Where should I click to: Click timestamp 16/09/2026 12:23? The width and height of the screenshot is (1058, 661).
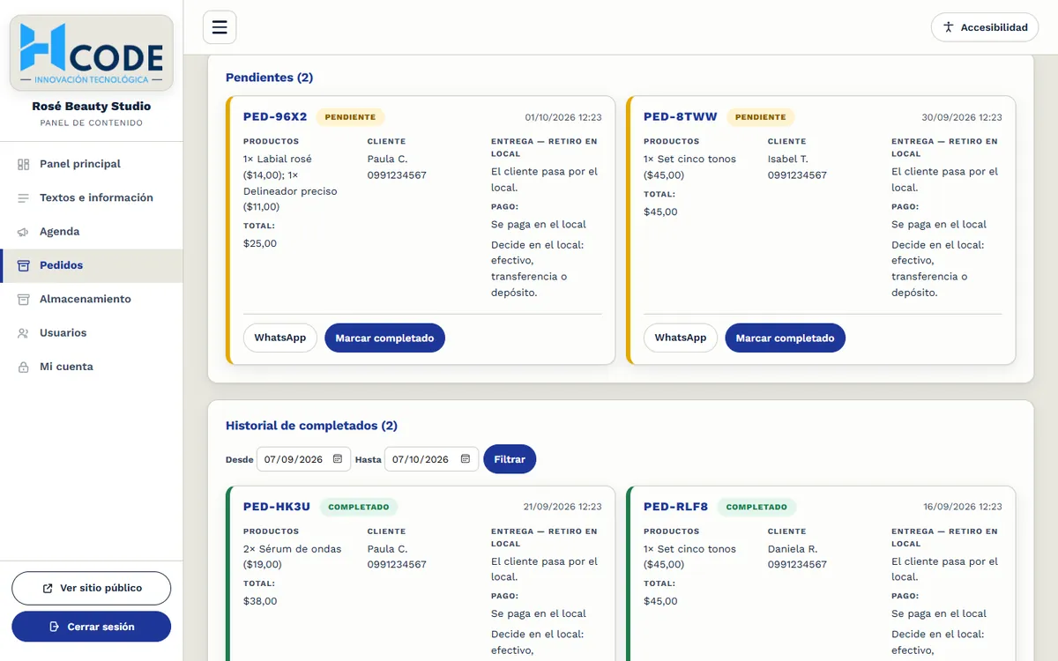(963, 507)
